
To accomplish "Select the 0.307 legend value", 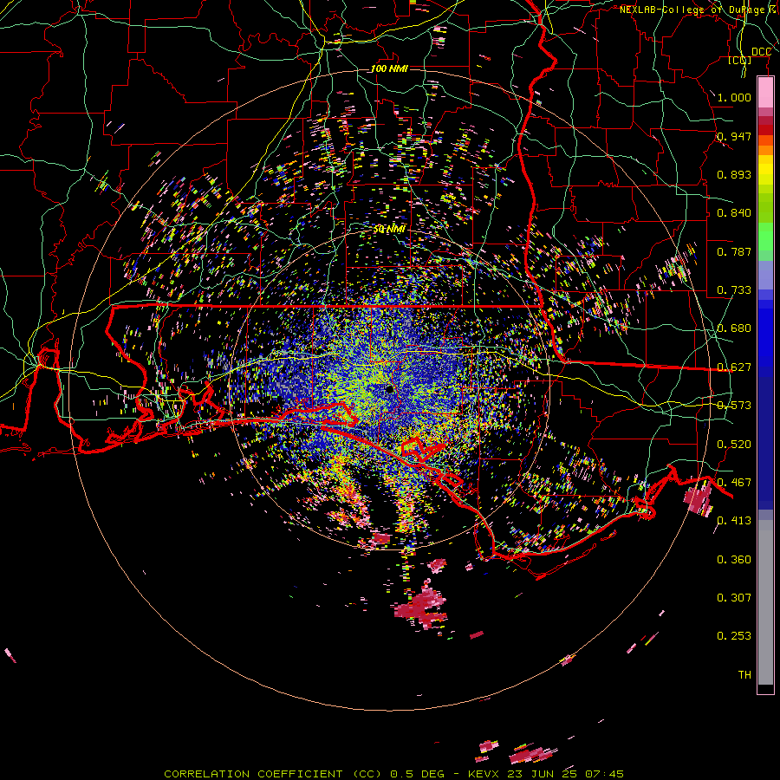I will [734, 598].
